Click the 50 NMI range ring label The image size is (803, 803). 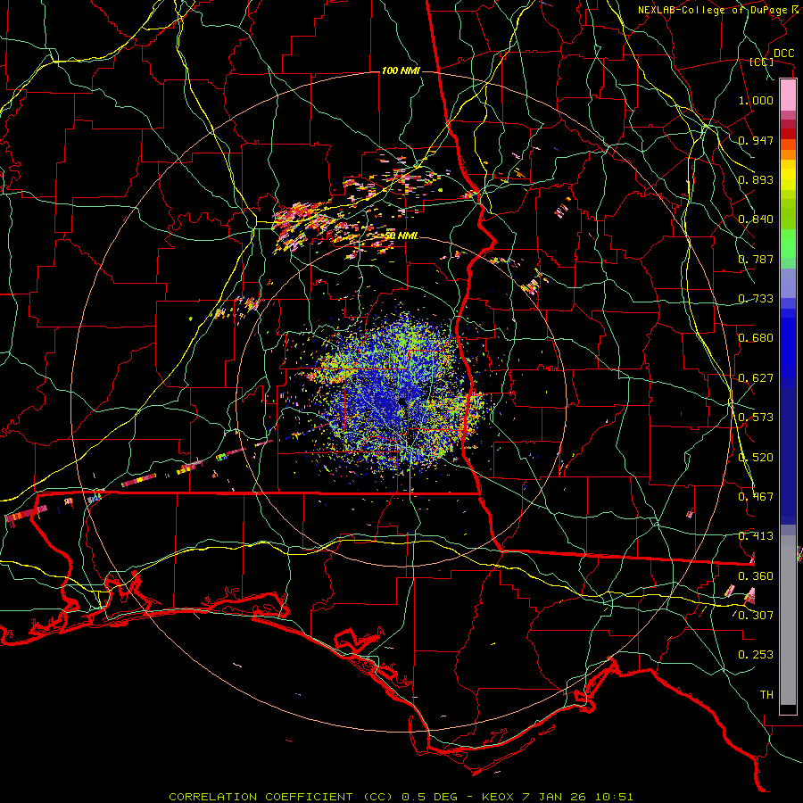pos(401,236)
